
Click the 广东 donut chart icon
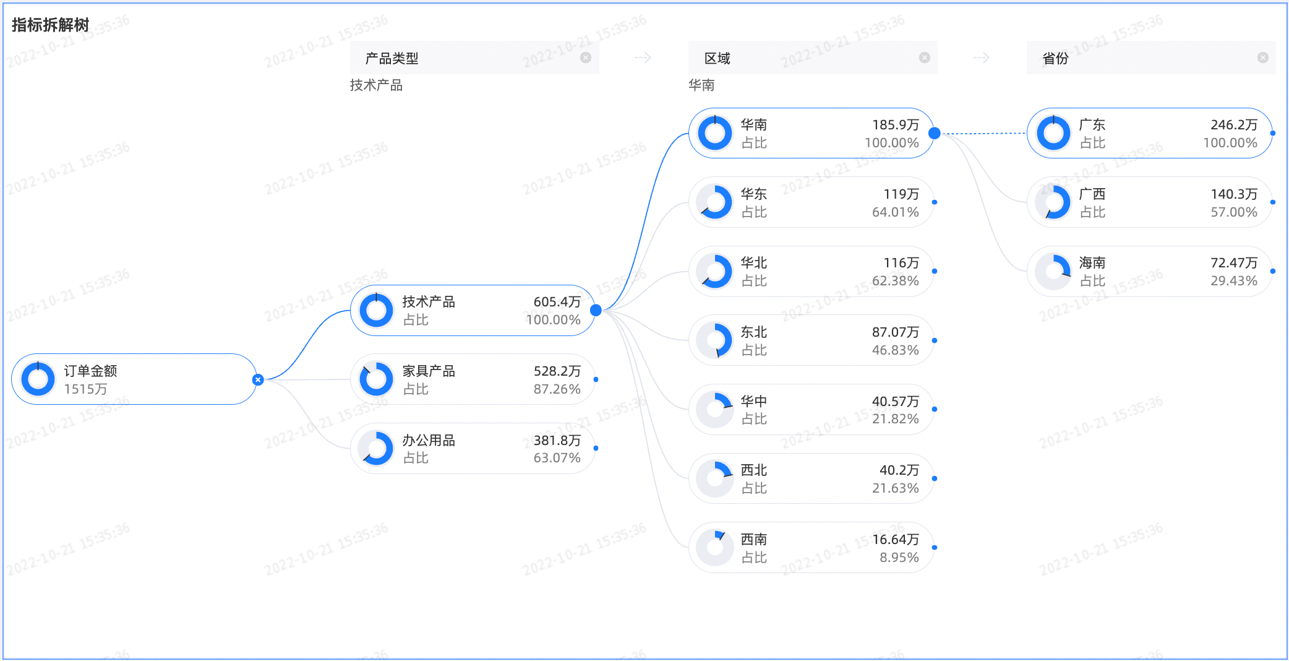coord(1053,133)
